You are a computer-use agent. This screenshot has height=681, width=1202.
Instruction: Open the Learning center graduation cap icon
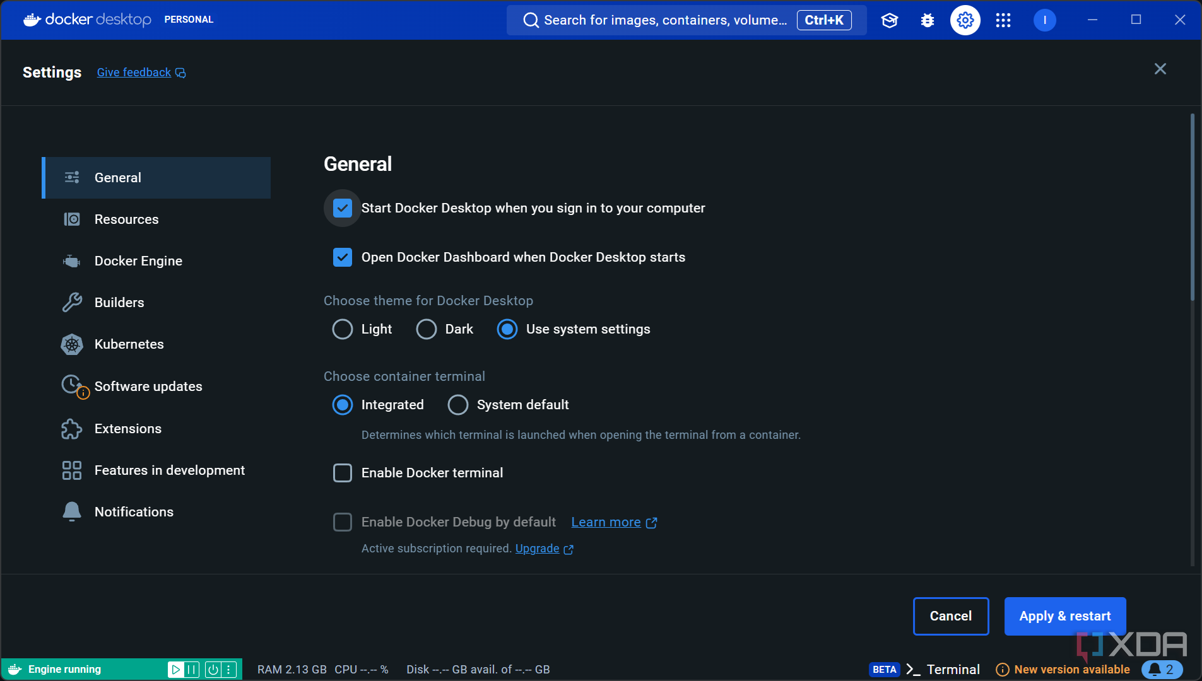[x=890, y=20]
